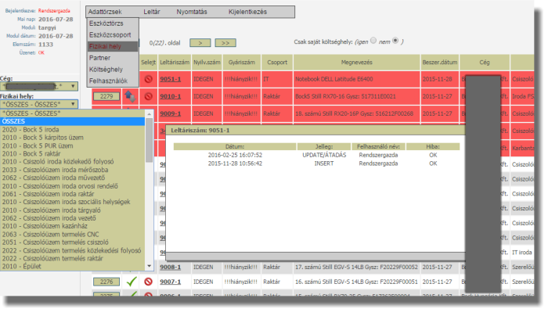Image resolution: width=548 pixels, height=309 pixels.
Task: Click '16. számú Still EGV-S 14LB' description cell
Action: tap(356, 282)
